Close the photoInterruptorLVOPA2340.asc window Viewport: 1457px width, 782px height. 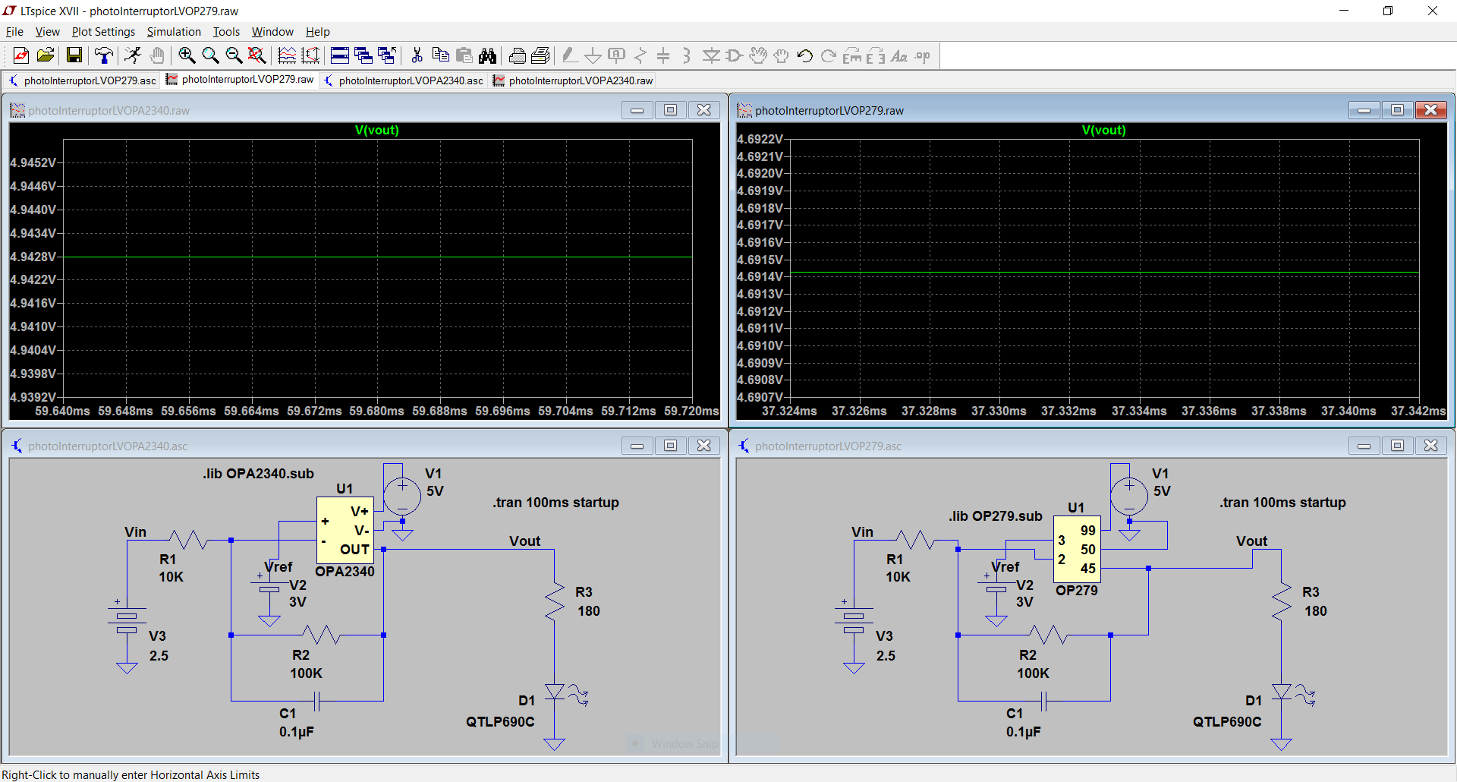point(704,446)
